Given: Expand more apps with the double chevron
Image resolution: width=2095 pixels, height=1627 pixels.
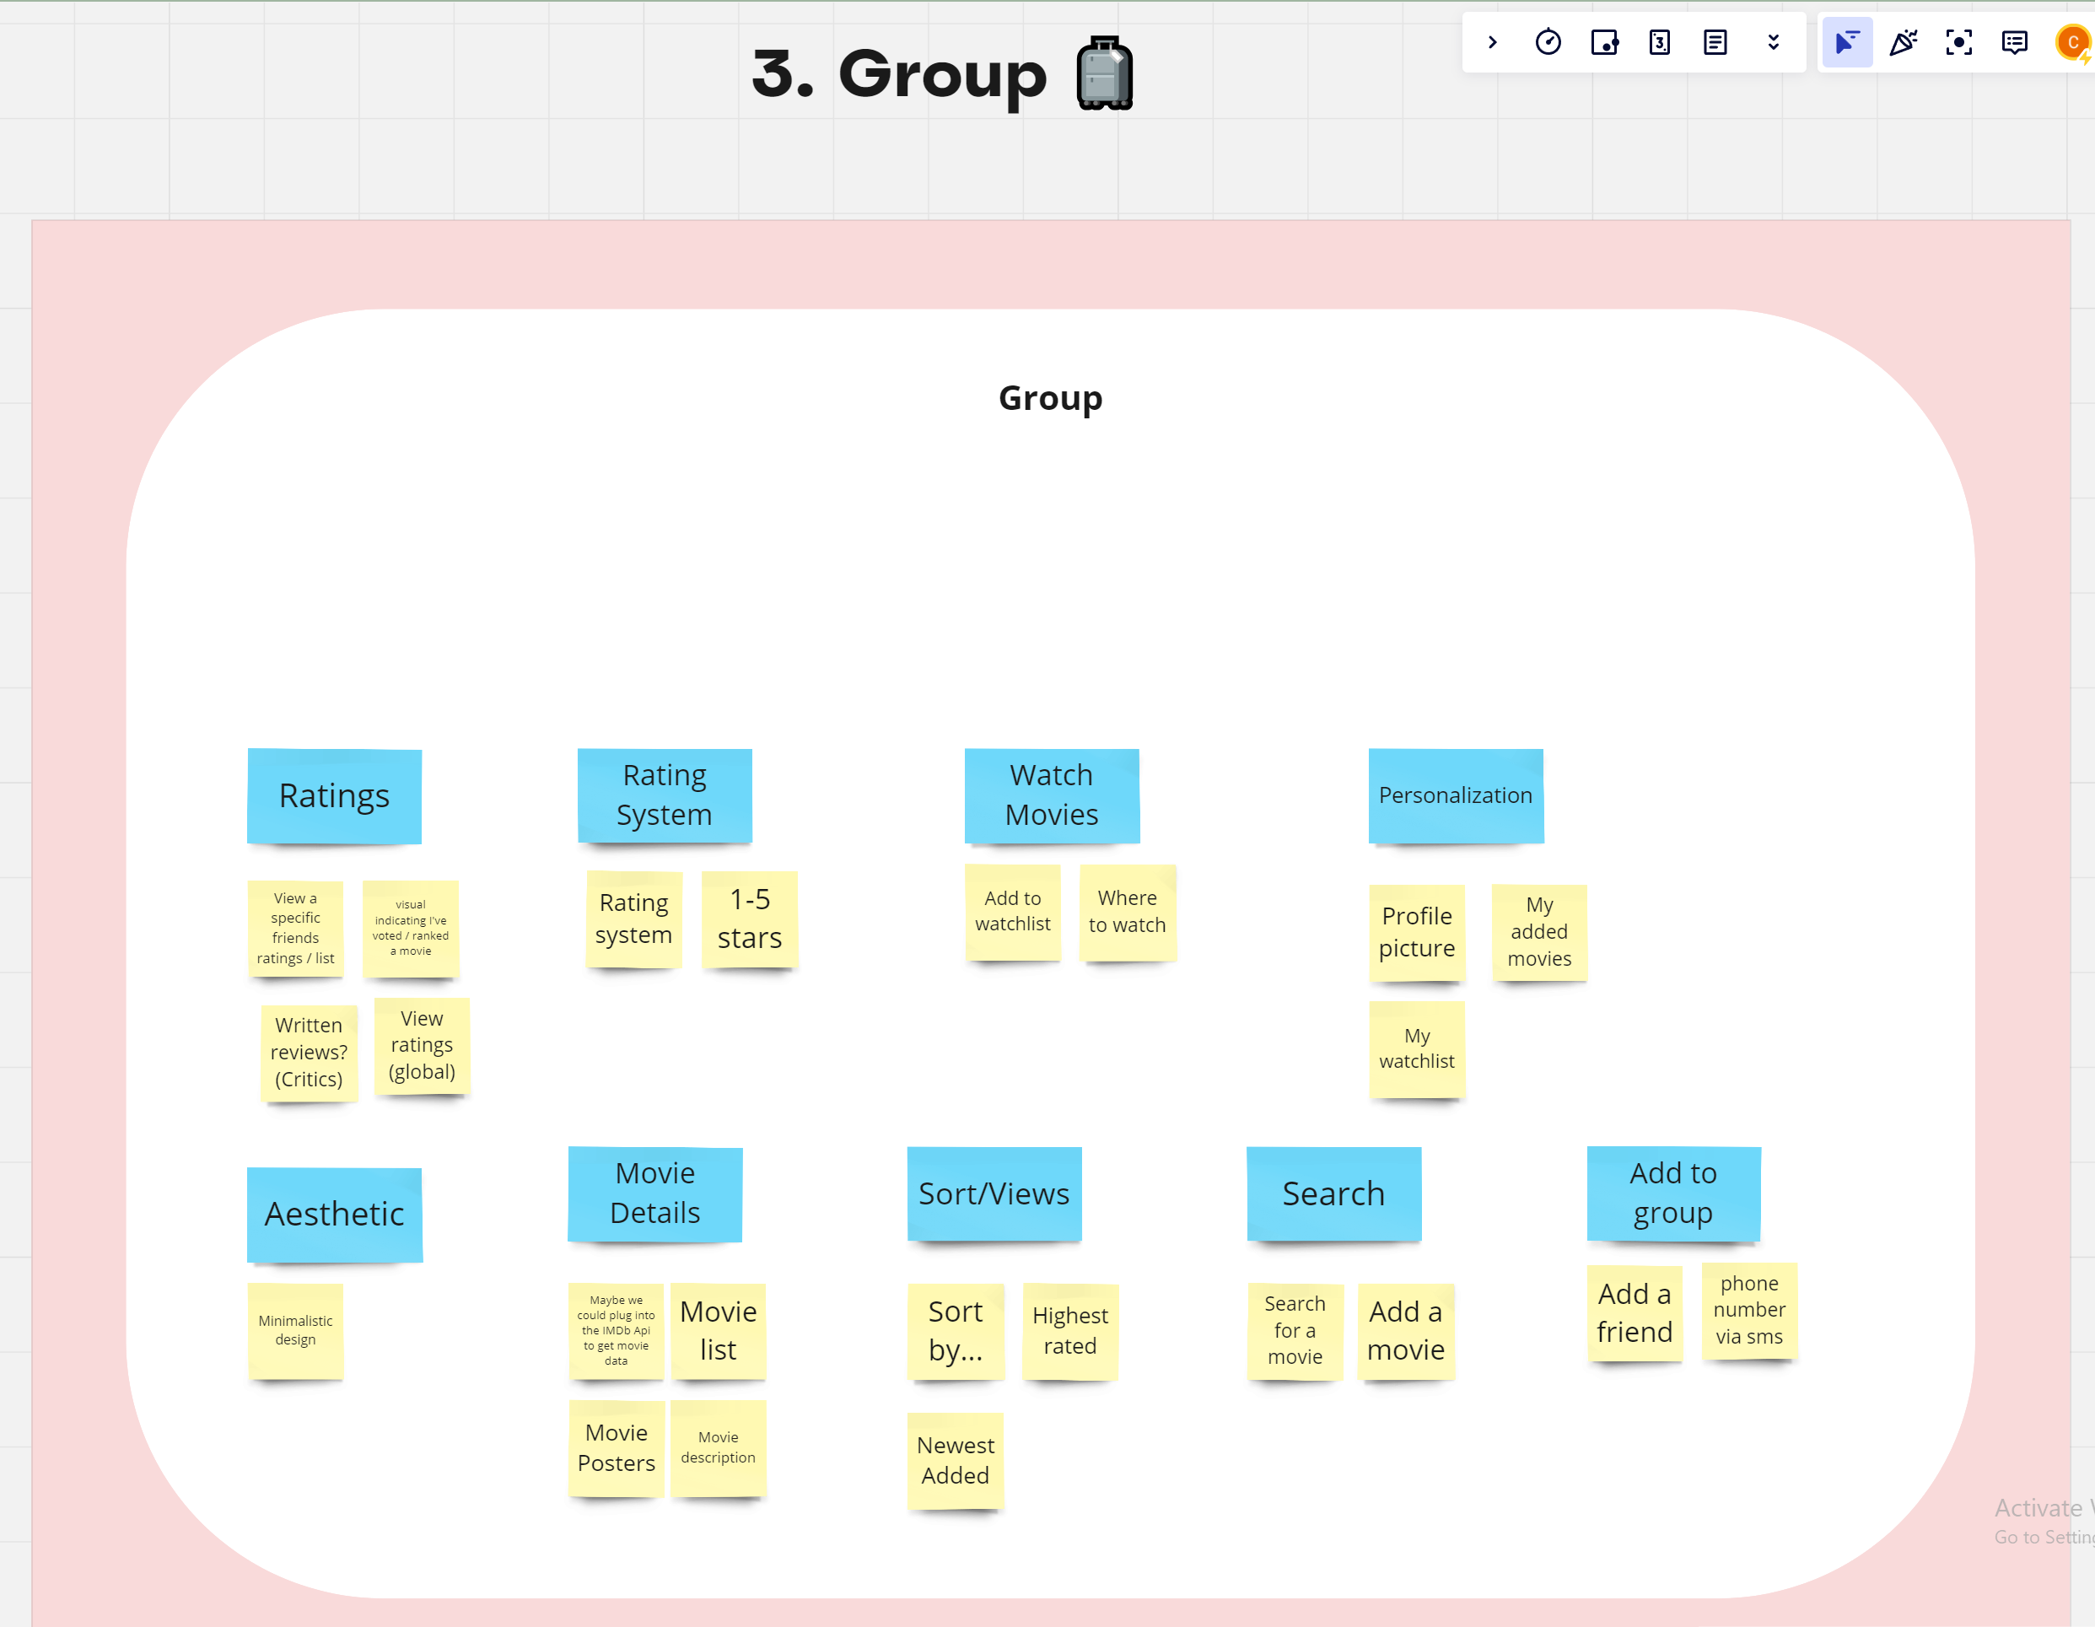Looking at the screenshot, I should pos(1773,42).
